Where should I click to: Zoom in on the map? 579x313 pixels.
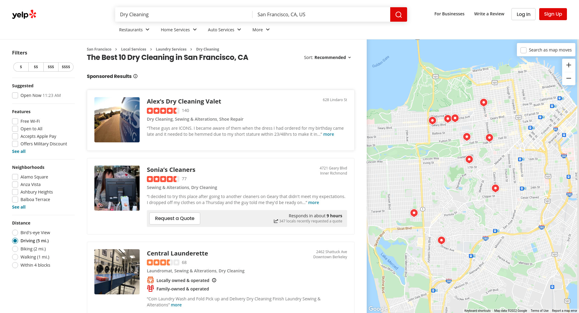[x=568, y=65]
